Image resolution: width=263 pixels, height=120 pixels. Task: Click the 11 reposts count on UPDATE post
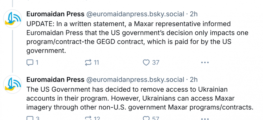pos(96,62)
